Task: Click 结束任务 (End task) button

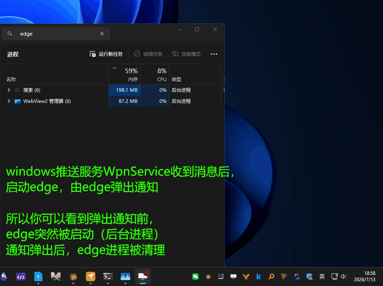Action: pyautogui.click(x=148, y=54)
